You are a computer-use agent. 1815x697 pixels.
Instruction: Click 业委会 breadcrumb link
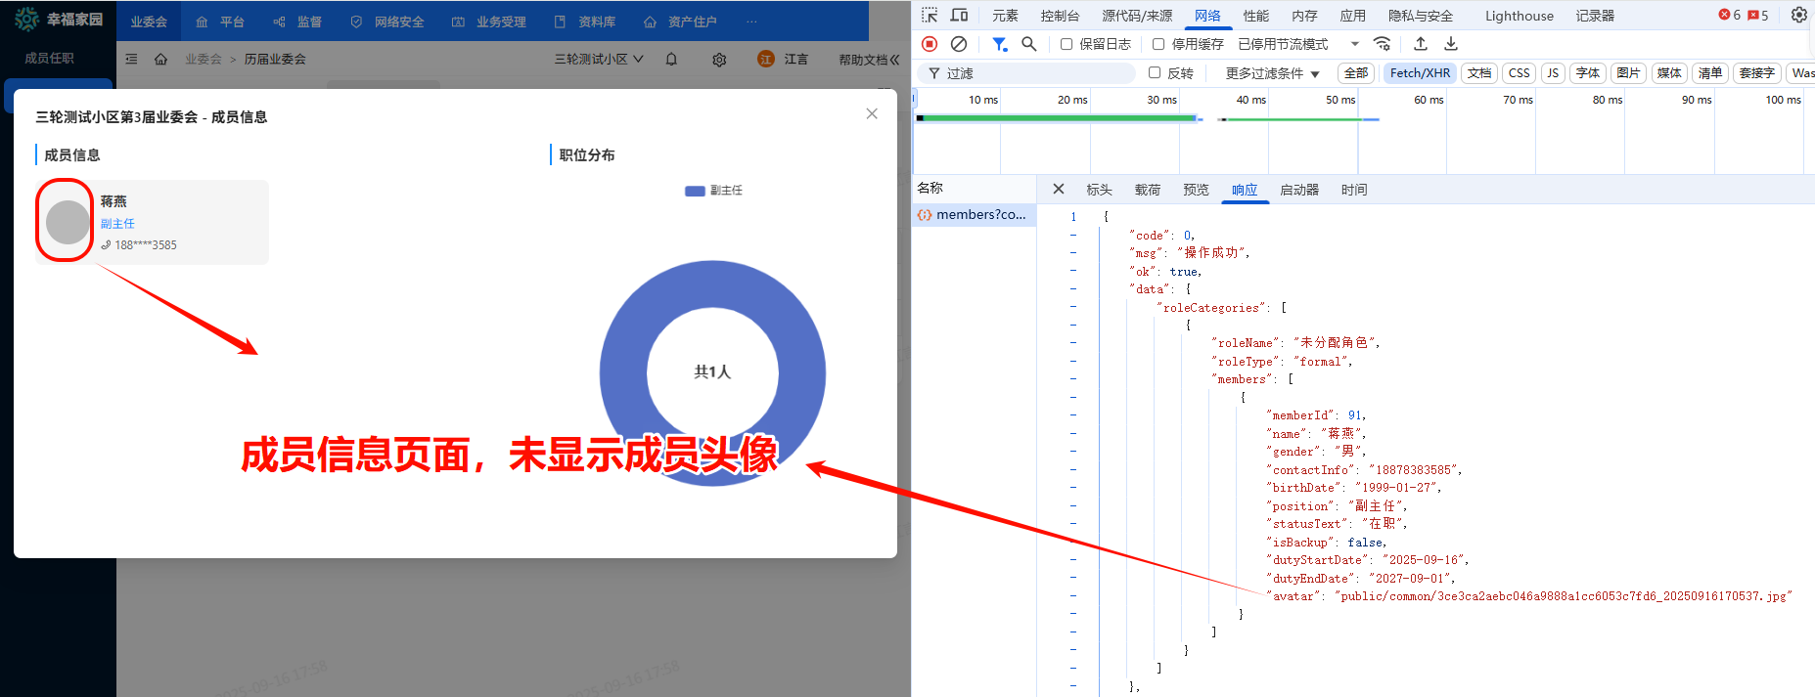tap(204, 59)
